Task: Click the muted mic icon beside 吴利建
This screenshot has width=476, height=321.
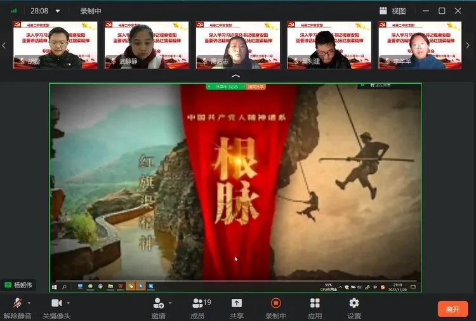Action: click(296, 62)
